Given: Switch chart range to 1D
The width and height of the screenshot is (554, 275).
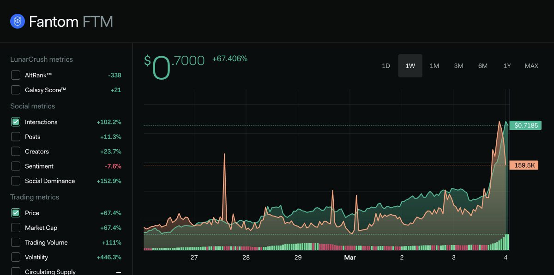Looking at the screenshot, I should tap(386, 66).
